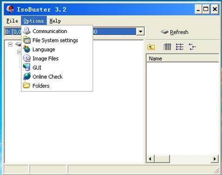222x175 pixels.
Task: Select File System settings in Options menu
Action: pyautogui.click(x=57, y=40)
